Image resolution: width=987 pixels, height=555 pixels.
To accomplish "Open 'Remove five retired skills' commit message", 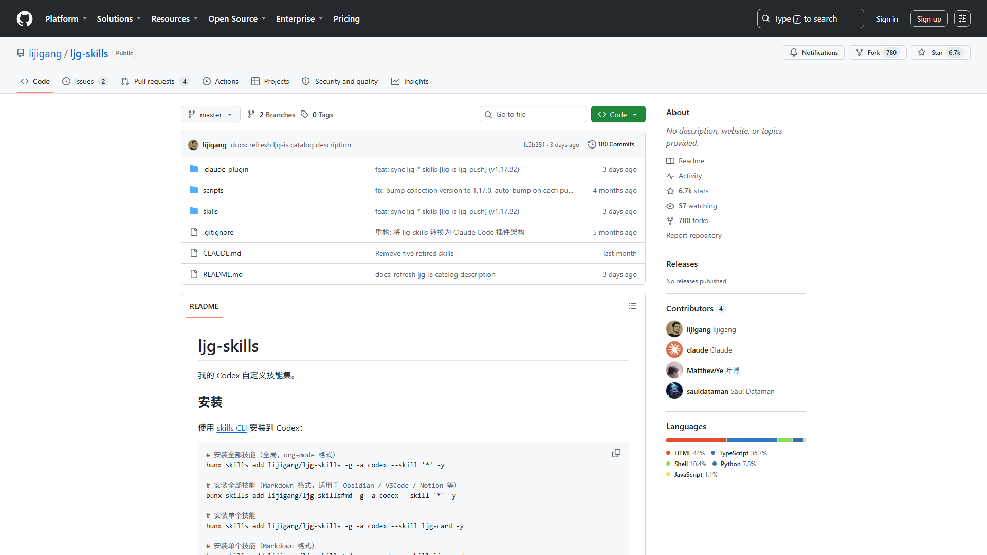I will [x=414, y=253].
